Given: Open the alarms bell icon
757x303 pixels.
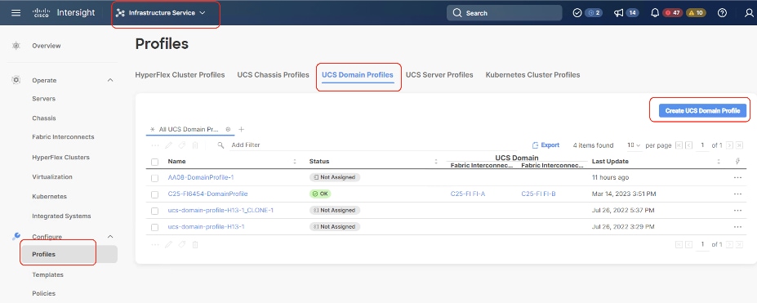Looking at the screenshot, I should pyautogui.click(x=655, y=13).
